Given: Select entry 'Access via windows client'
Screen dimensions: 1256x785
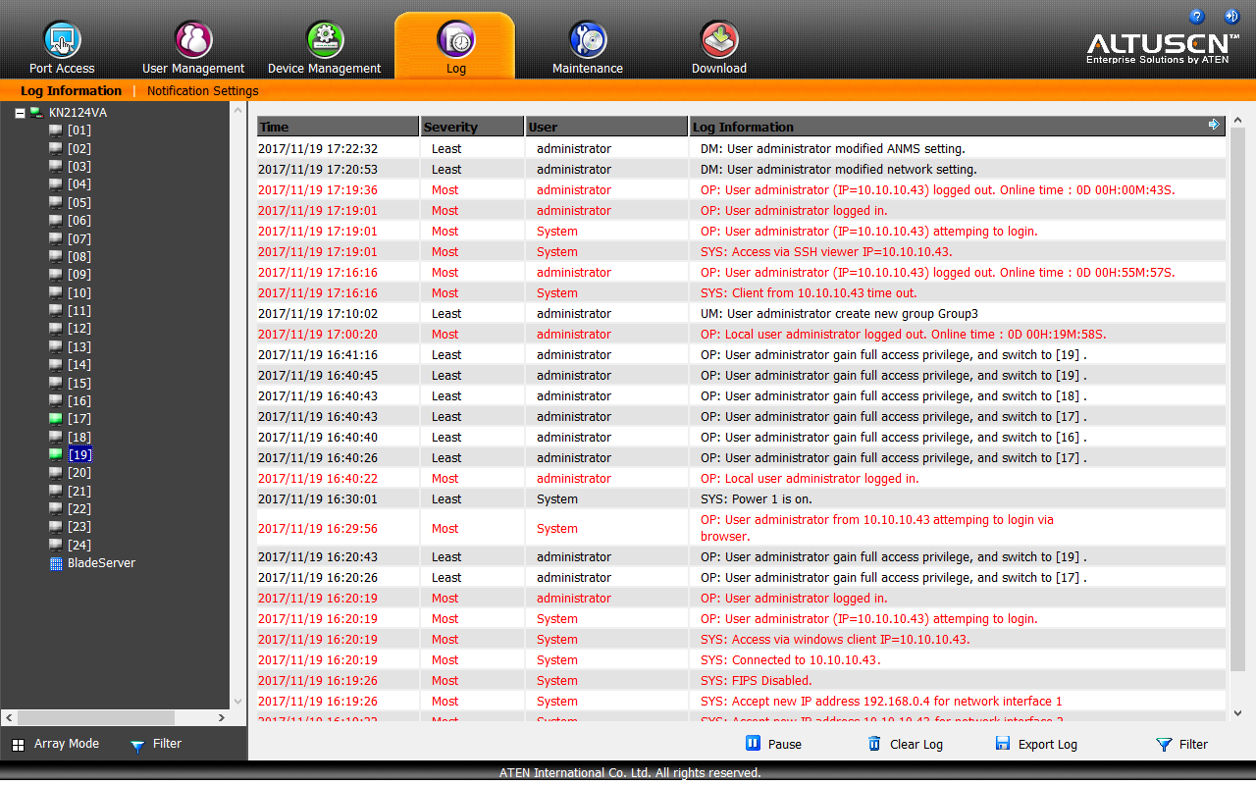Looking at the screenshot, I should point(741,640).
